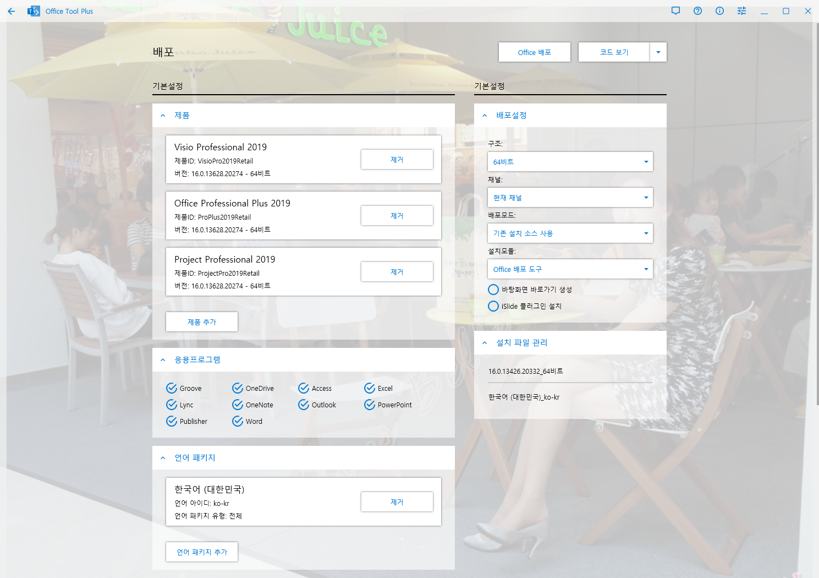The height and width of the screenshot is (578, 819).
Task: Click the Office Tool Plus logo icon
Action: click(34, 11)
